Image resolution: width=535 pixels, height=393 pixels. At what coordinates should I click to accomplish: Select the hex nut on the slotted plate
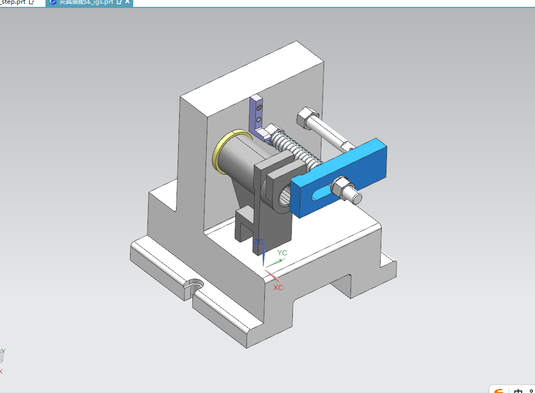[x=343, y=187]
